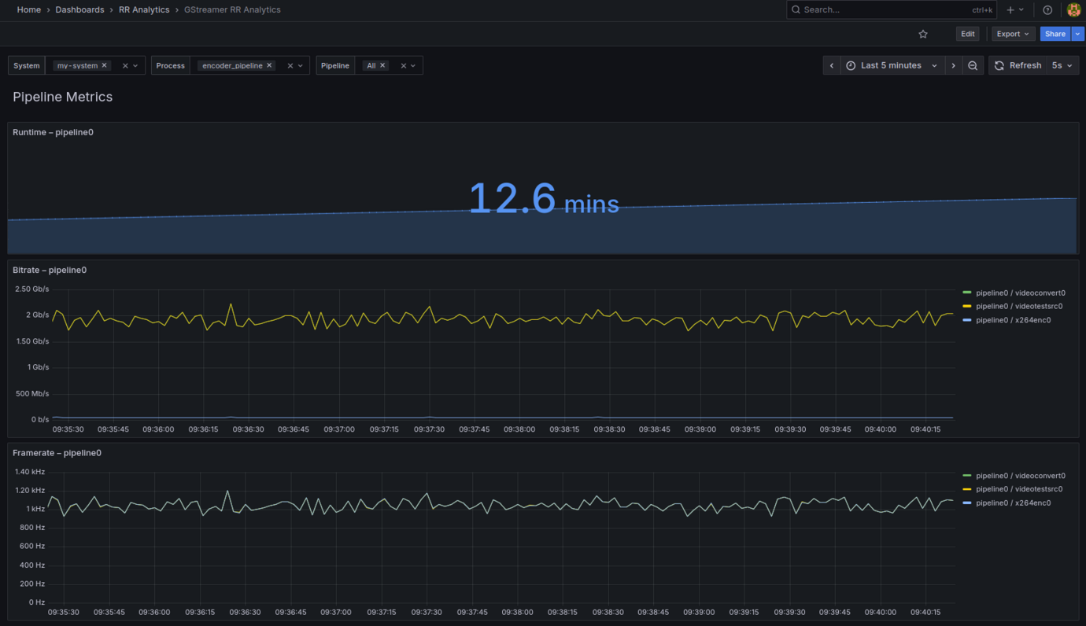Clear all values in Pipeline filter
The height and width of the screenshot is (626, 1086).
[404, 66]
